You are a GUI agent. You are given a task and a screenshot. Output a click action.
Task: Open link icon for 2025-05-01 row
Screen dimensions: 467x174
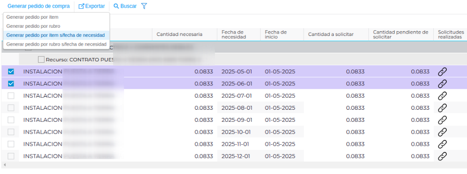click(x=442, y=71)
